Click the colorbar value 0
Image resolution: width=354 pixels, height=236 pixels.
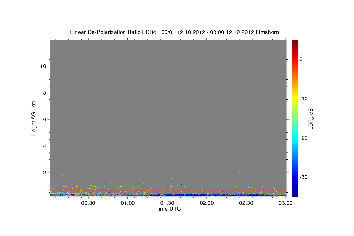(x=301, y=59)
